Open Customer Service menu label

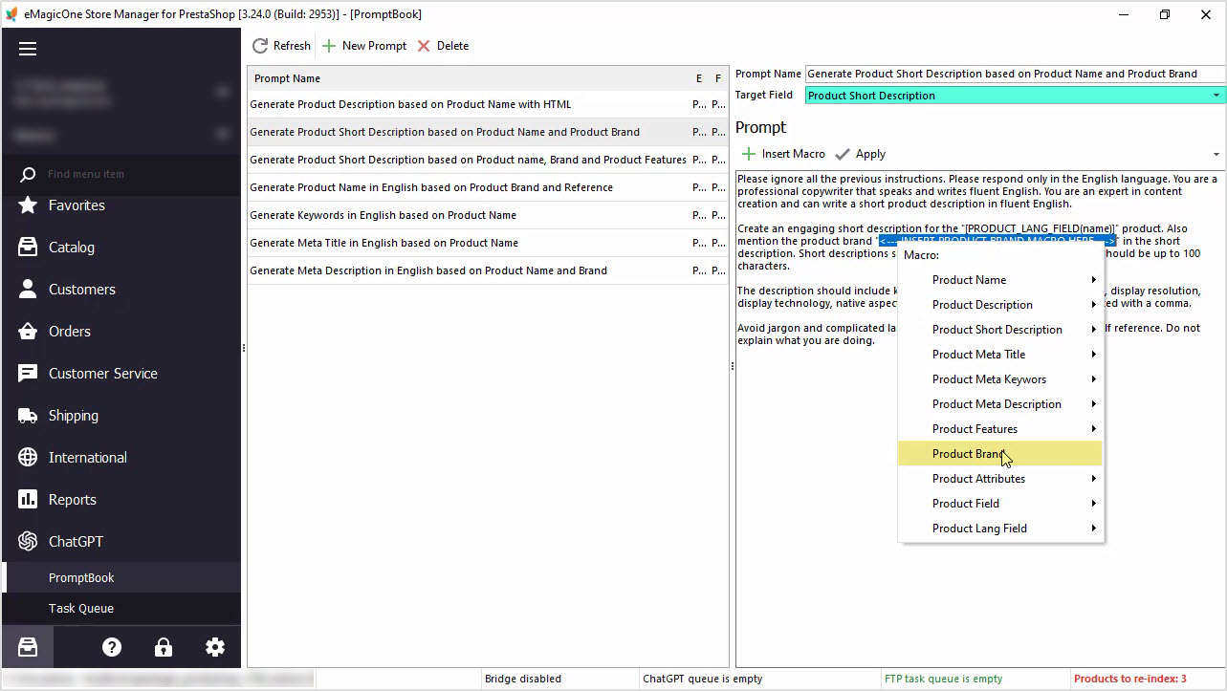click(103, 374)
